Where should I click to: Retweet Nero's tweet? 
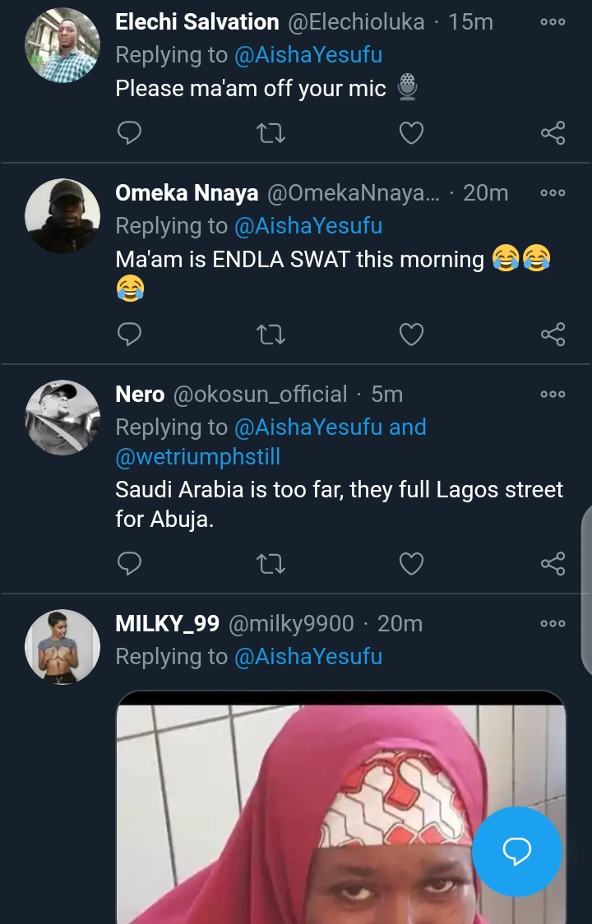271,563
